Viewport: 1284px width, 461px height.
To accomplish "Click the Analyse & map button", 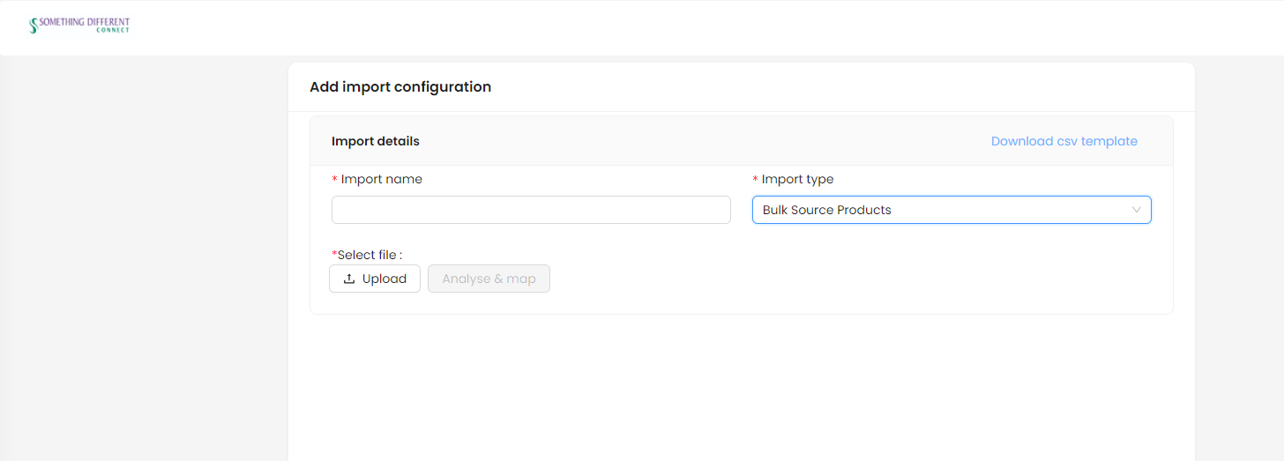I will (489, 279).
